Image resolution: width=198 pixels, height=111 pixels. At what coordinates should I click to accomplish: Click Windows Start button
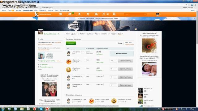coord(3,109)
